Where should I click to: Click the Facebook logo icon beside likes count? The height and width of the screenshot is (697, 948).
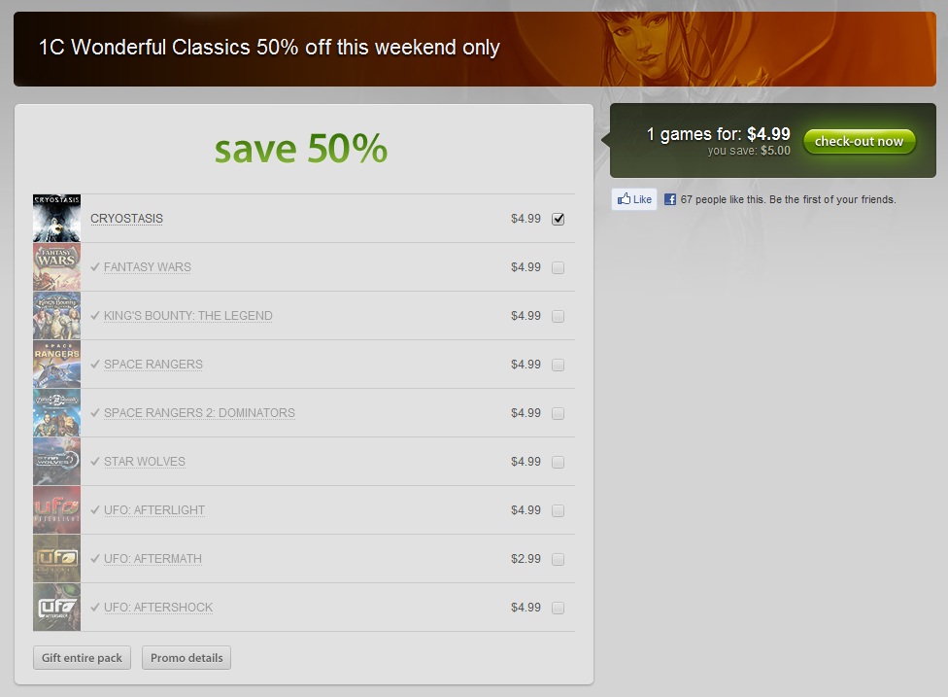670,199
